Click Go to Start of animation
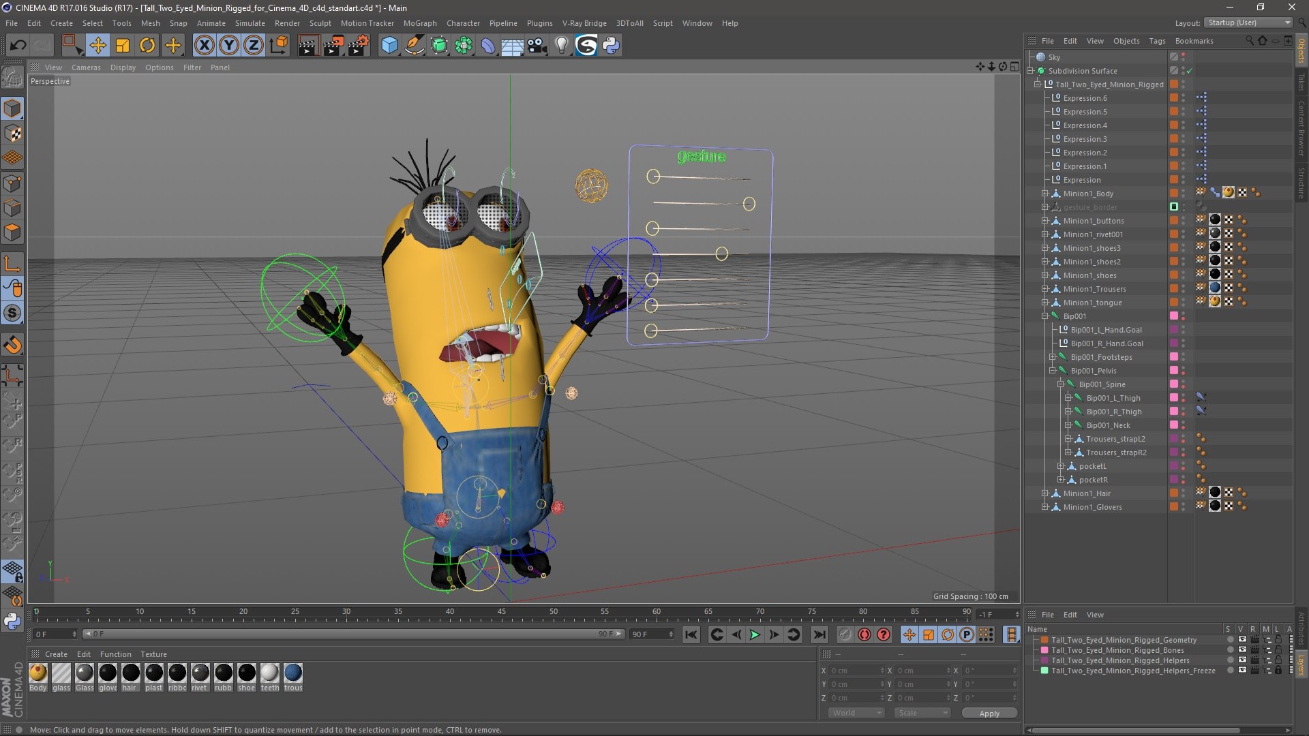Screen dimensions: 1309x736 click(691, 634)
